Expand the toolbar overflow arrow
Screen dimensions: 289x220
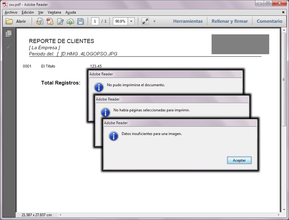pos(154,21)
